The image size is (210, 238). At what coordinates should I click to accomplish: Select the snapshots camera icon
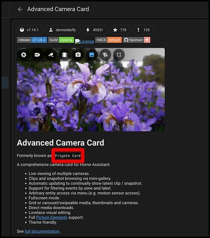[x=78, y=55]
